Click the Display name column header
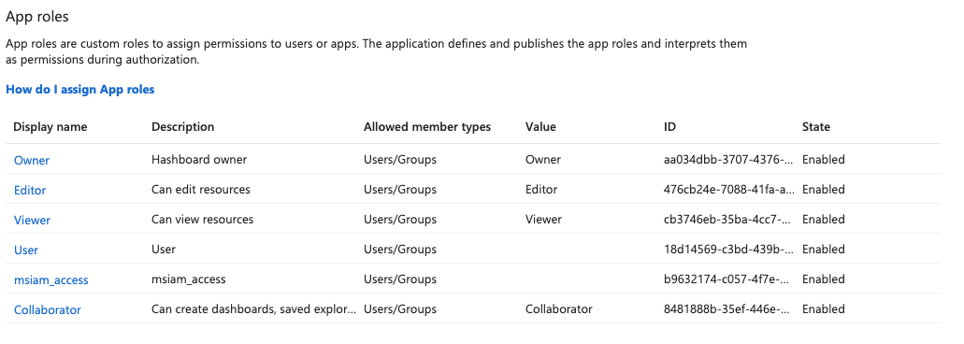 50,127
